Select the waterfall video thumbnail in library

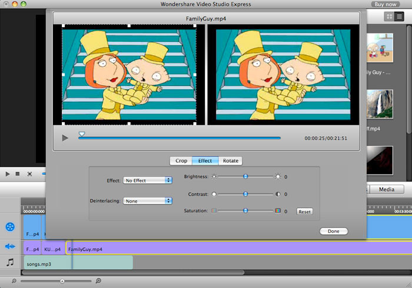coord(380,104)
